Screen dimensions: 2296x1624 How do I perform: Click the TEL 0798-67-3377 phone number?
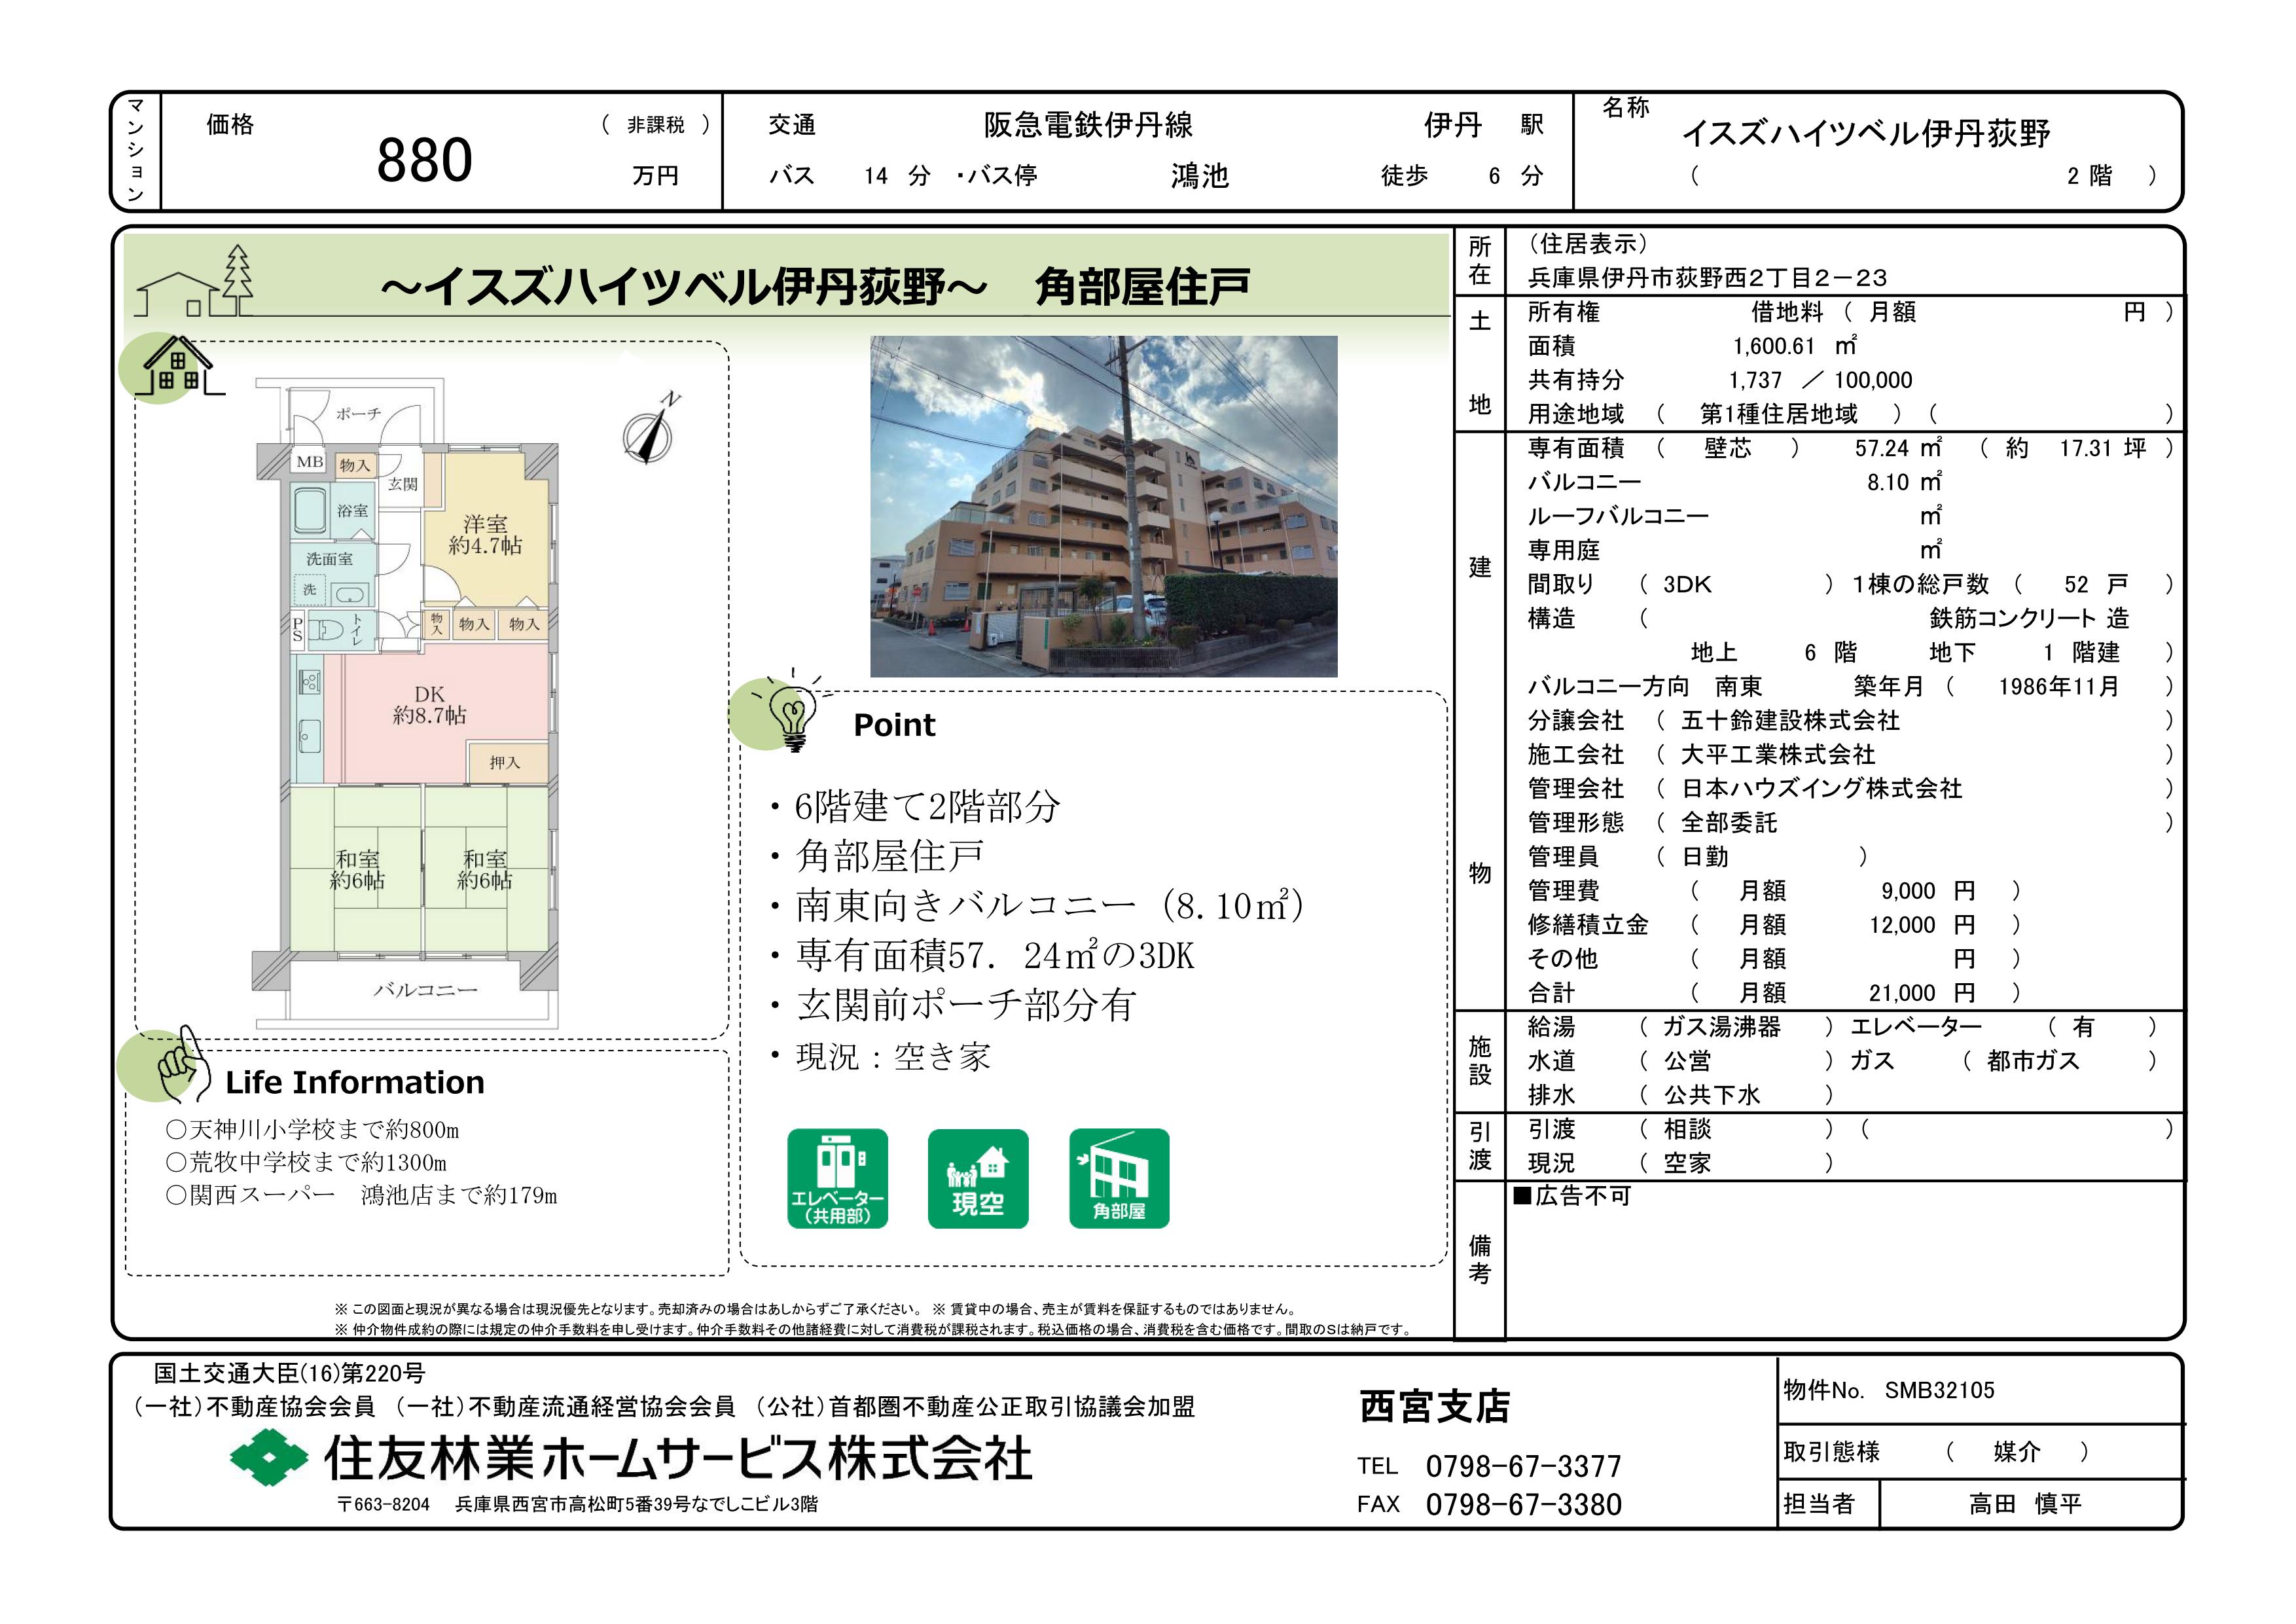pyautogui.click(x=1523, y=1466)
